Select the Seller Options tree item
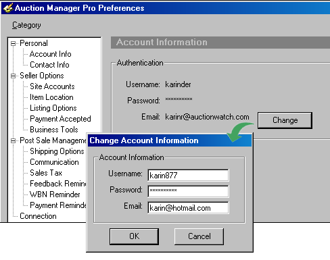The image size is (330, 260). point(42,76)
